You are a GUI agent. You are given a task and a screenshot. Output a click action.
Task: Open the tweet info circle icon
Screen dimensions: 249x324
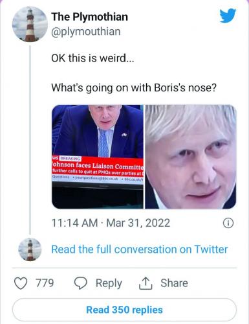228,224
